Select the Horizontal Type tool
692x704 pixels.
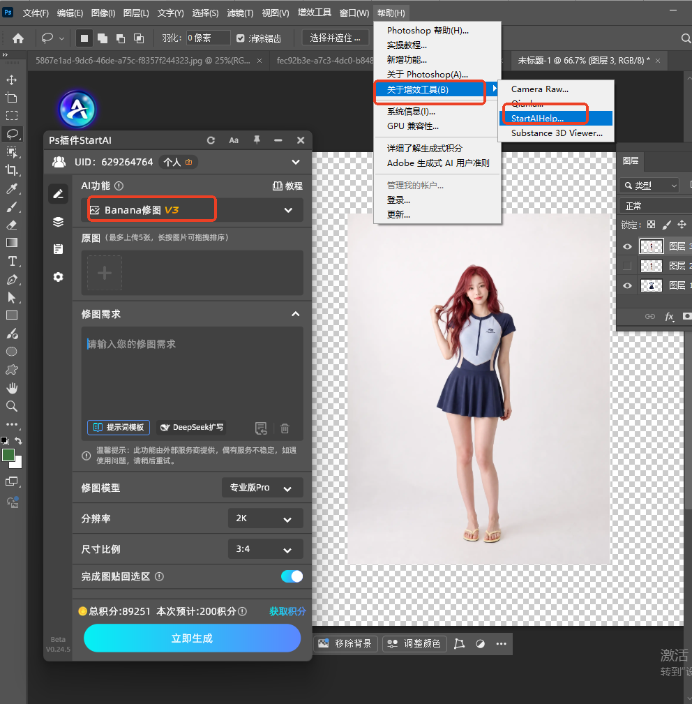(x=12, y=261)
